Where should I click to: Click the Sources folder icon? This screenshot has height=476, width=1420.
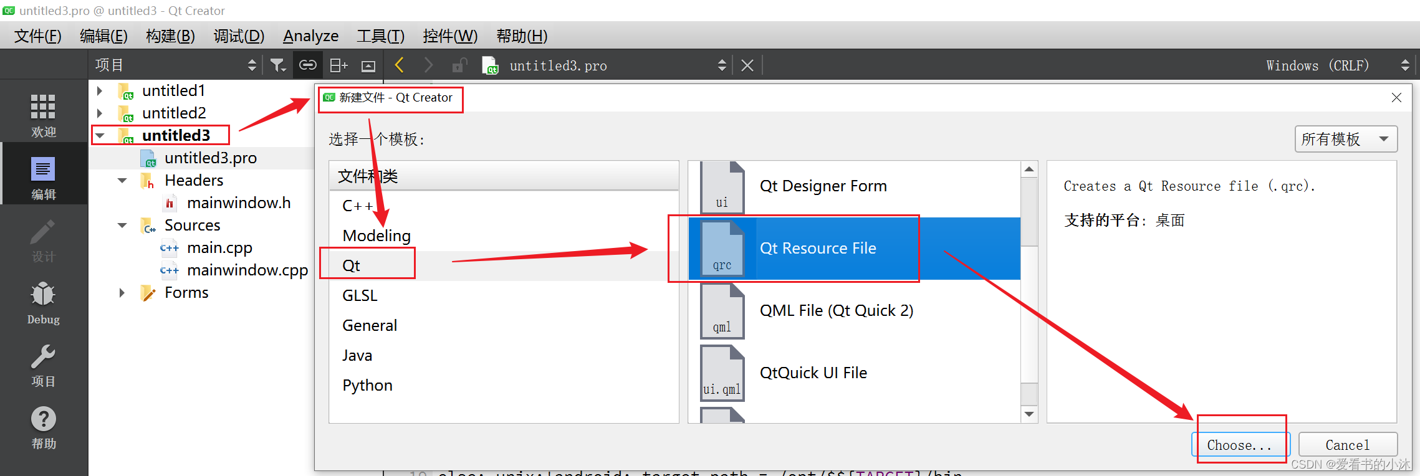click(x=148, y=226)
